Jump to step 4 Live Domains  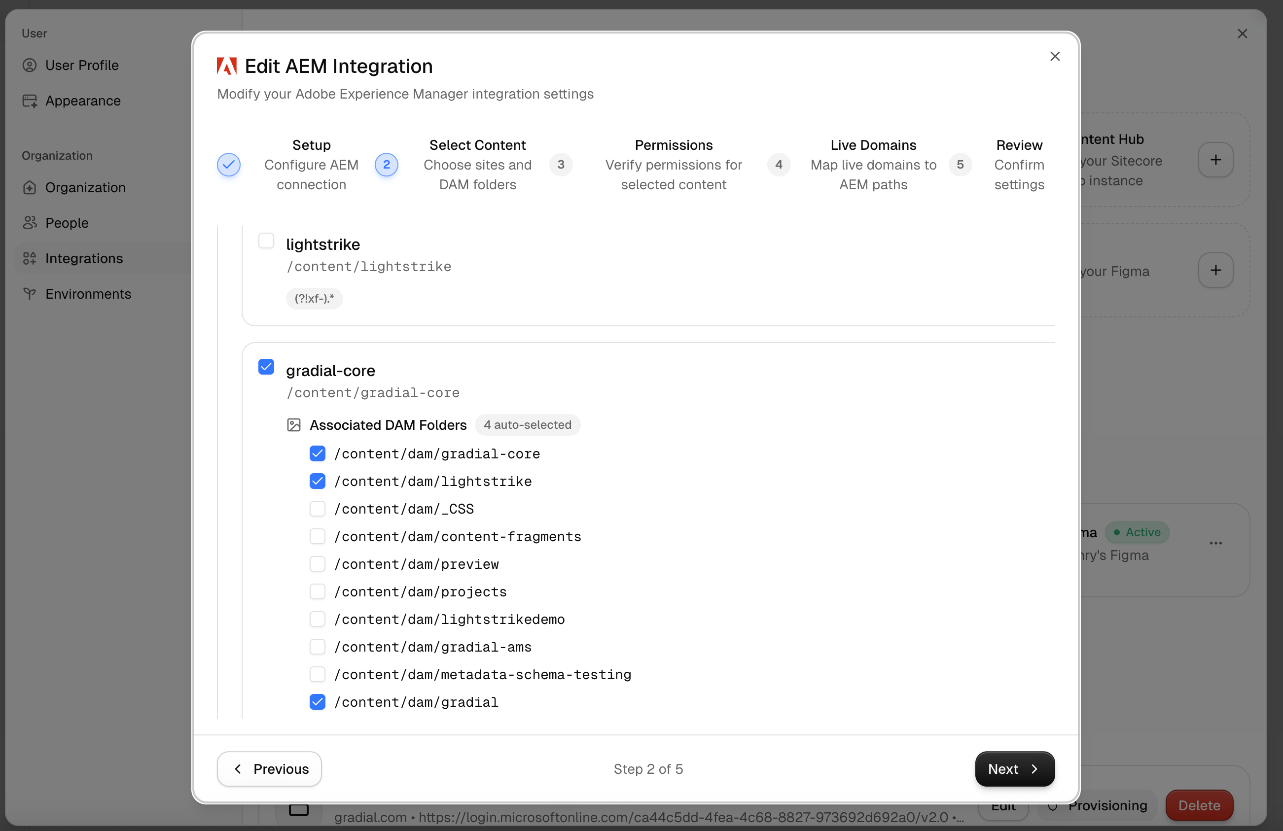point(779,165)
